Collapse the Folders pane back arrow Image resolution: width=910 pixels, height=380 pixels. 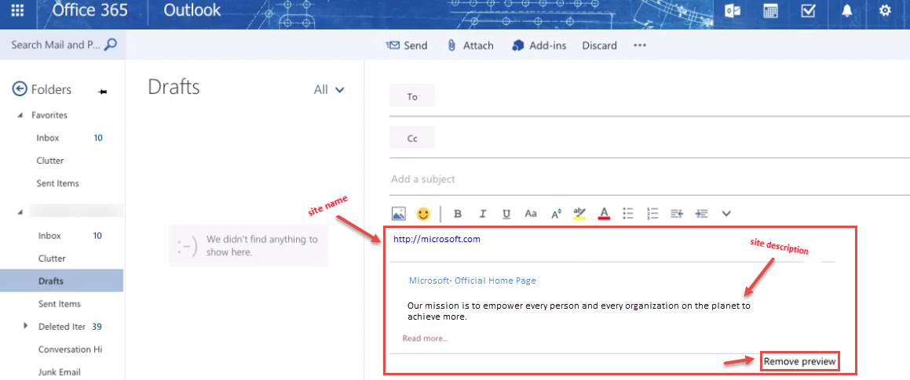[x=20, y=89]
